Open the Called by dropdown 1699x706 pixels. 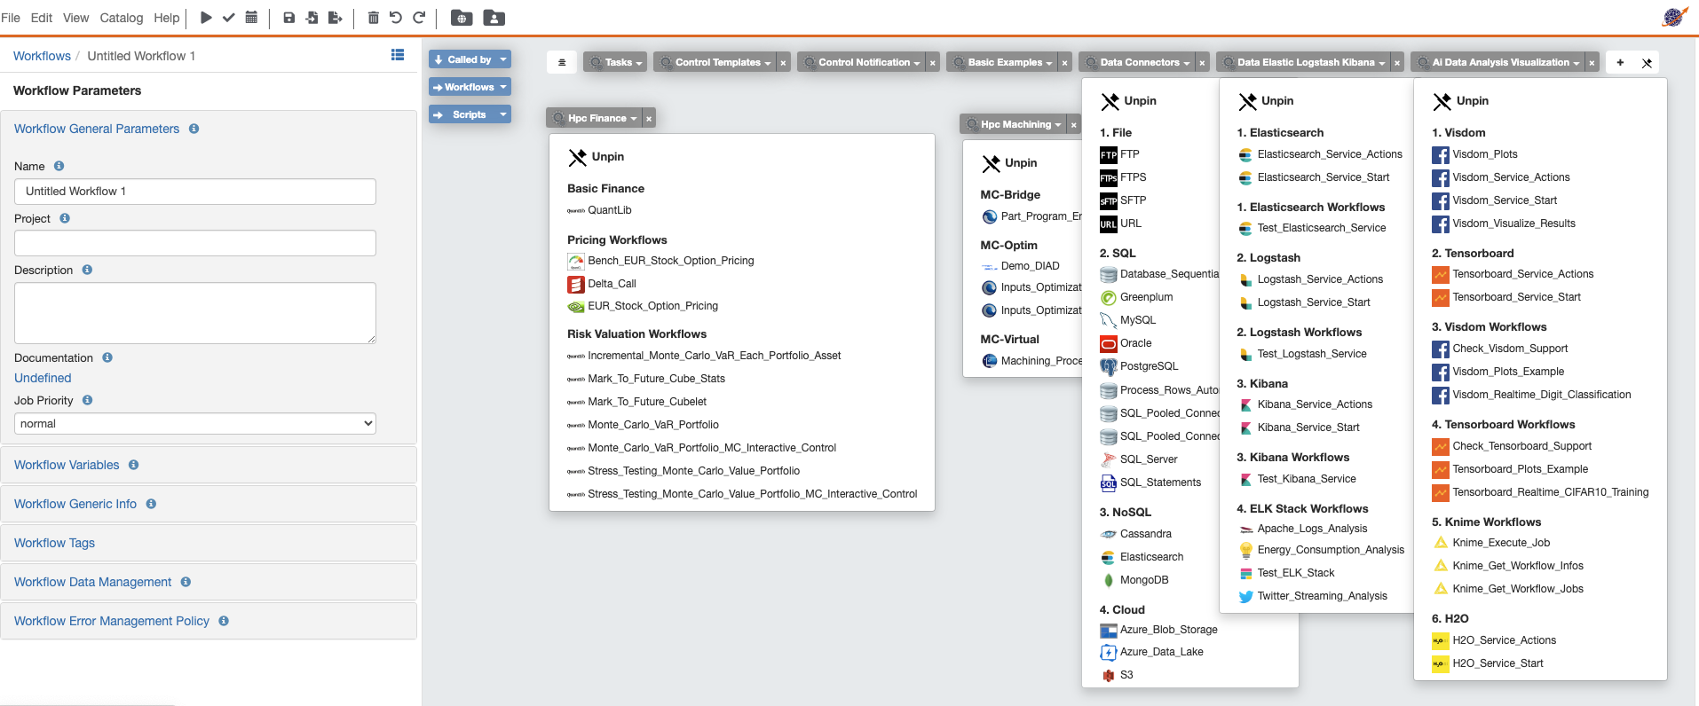(x=470, y=59)
